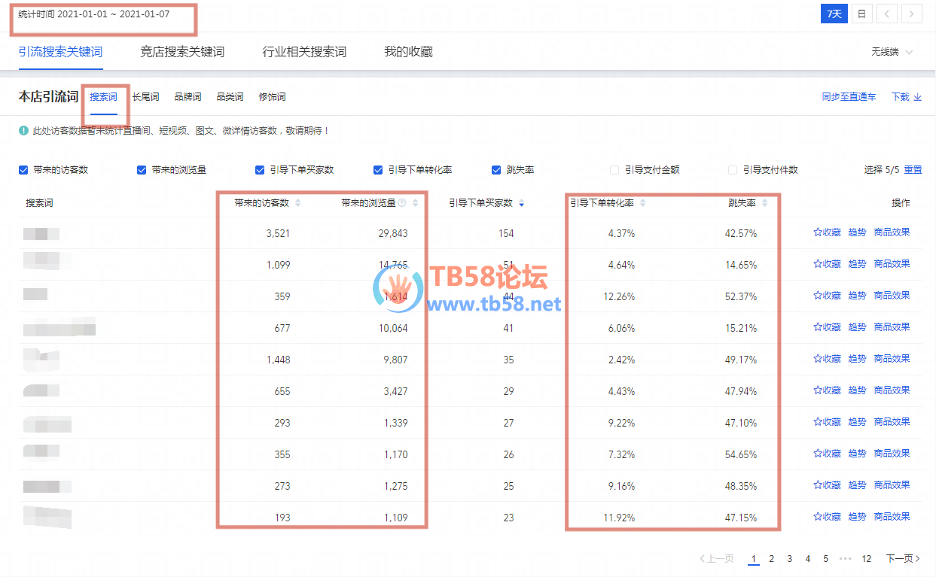Click 同步至直通车 link

[849, 97]
